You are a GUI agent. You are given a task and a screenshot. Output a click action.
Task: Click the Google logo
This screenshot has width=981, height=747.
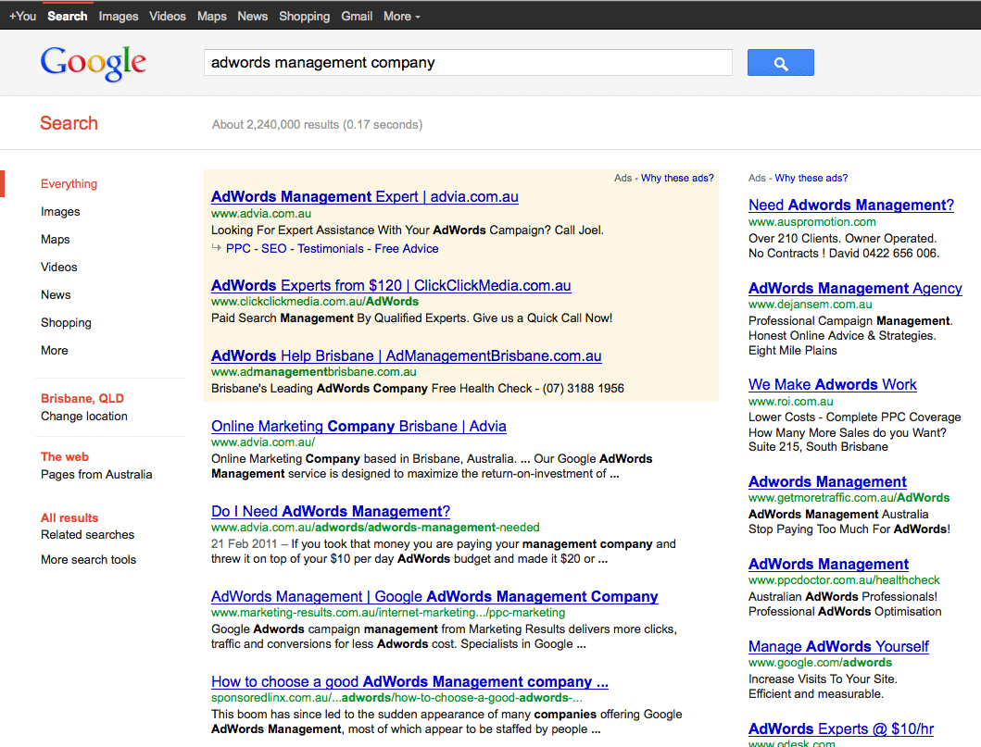[x=93, y=63]
